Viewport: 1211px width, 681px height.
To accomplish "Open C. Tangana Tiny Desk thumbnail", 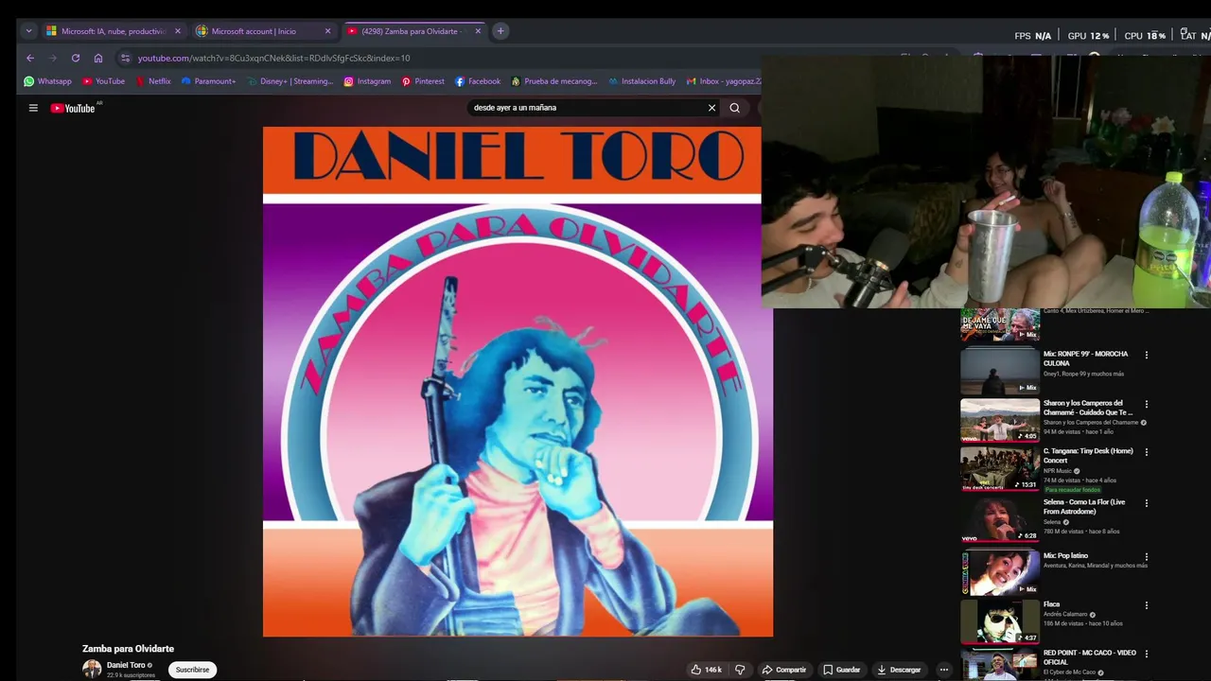I will coord(1000,468).
